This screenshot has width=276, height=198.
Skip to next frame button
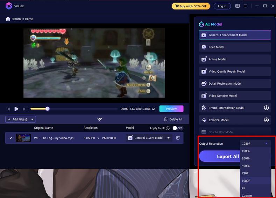pyautogui.click(x=24, y=109)
